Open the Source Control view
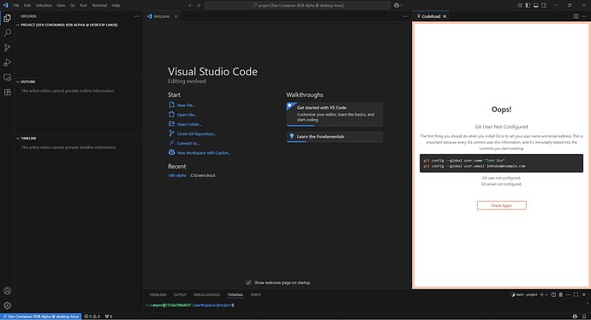This screenshot has height=320, width=591. (7, 47)
